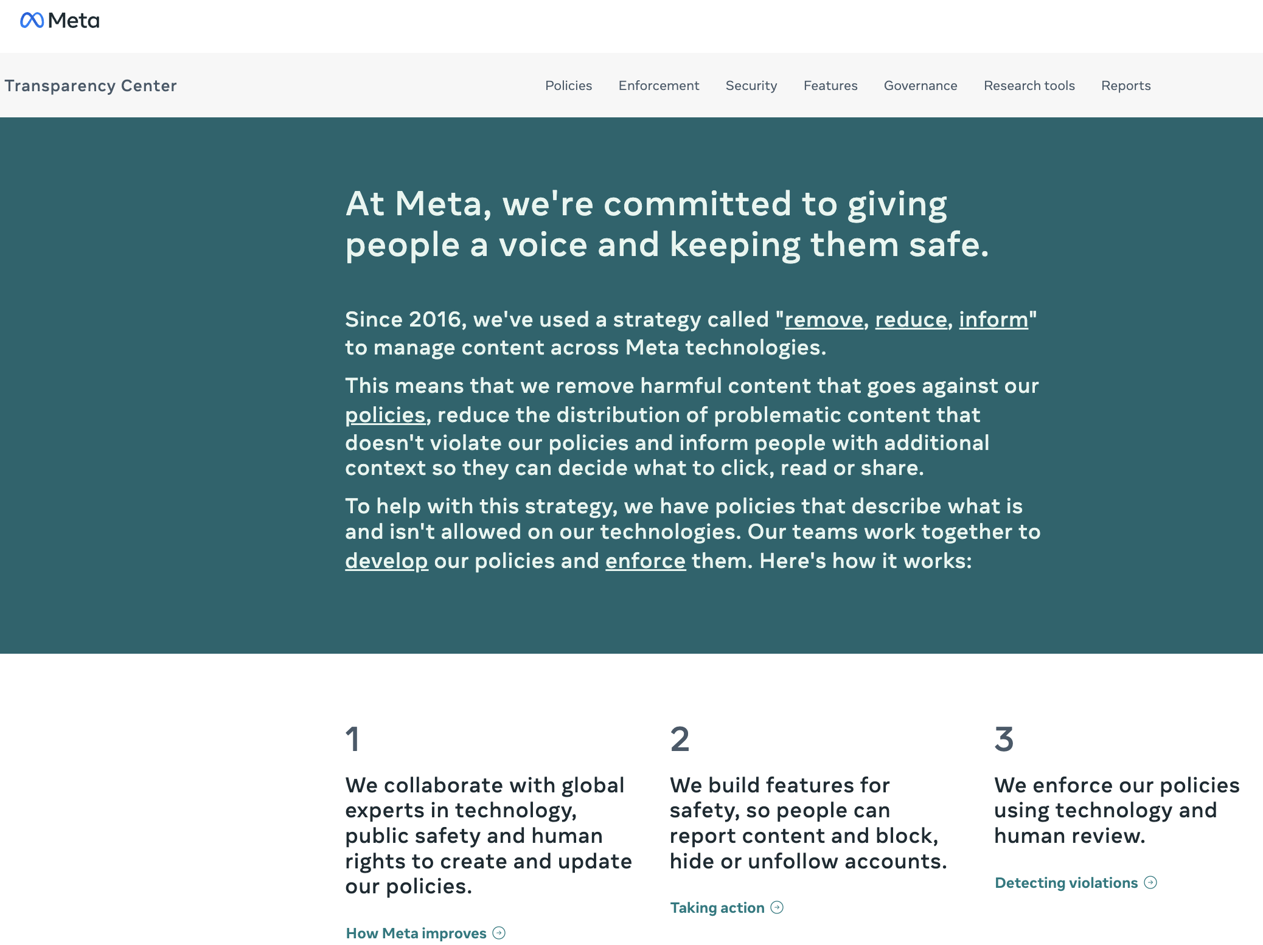Open Research tools in the navigation
The width and height of the screenshot is (1263, 945).
click(x=1029, y=86)
